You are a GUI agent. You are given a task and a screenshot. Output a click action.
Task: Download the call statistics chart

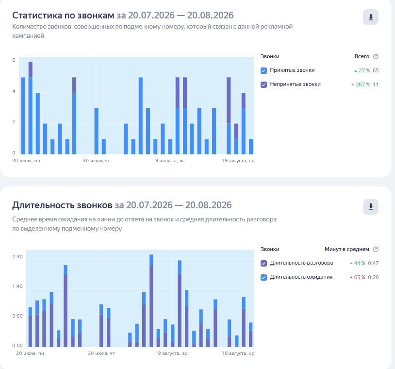coord(371,17)
